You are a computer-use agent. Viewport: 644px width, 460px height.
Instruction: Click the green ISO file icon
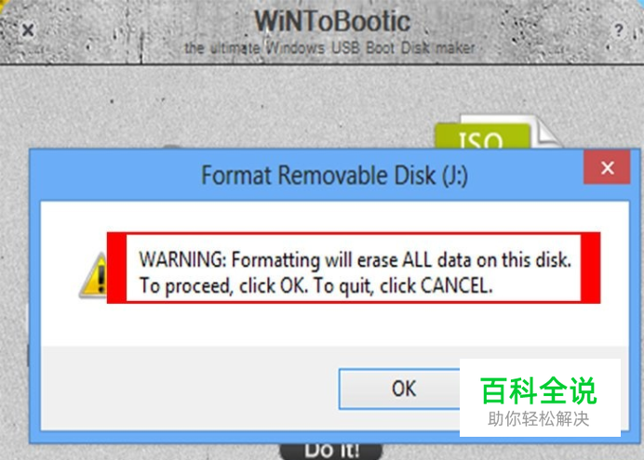point(483,137)
